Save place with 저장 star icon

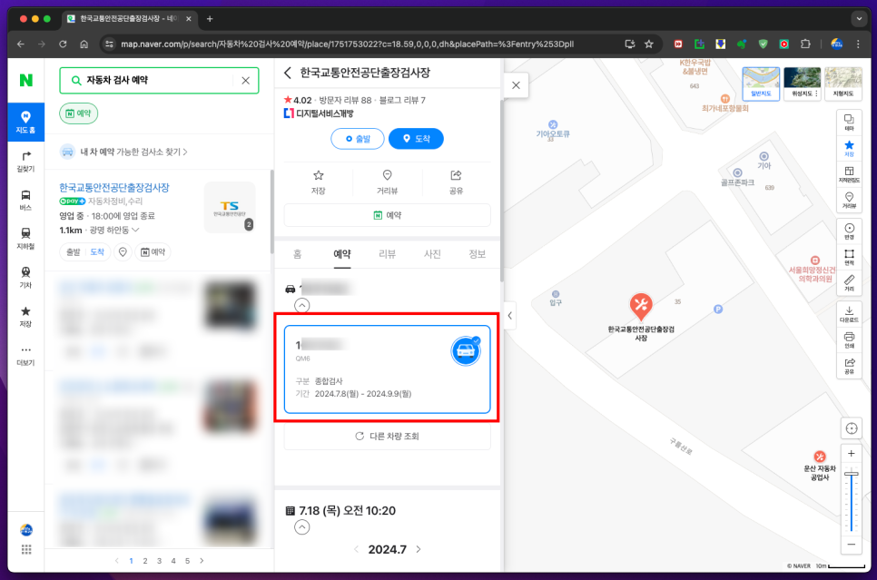[x=319, y=182]
